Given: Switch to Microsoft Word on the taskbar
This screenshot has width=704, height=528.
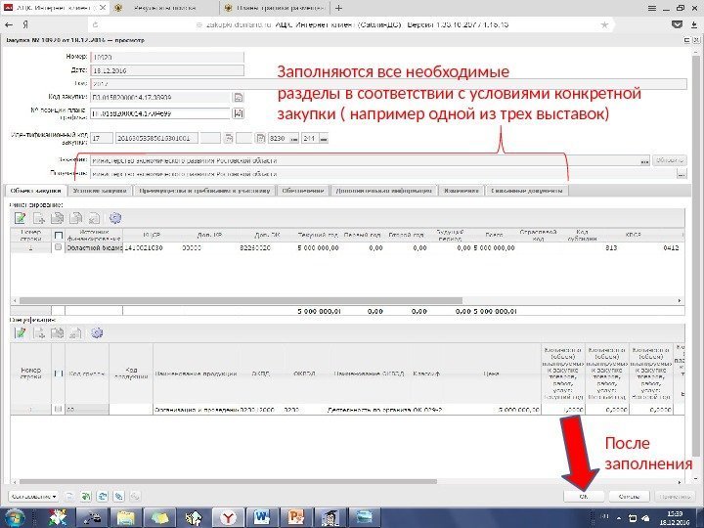Looking at the screenshot, I should 262,517.
